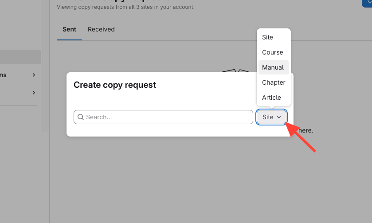Switch to the Sent tab
This screenshot has width=372, height=223.
pyautogui.click(x=69, y=29)
